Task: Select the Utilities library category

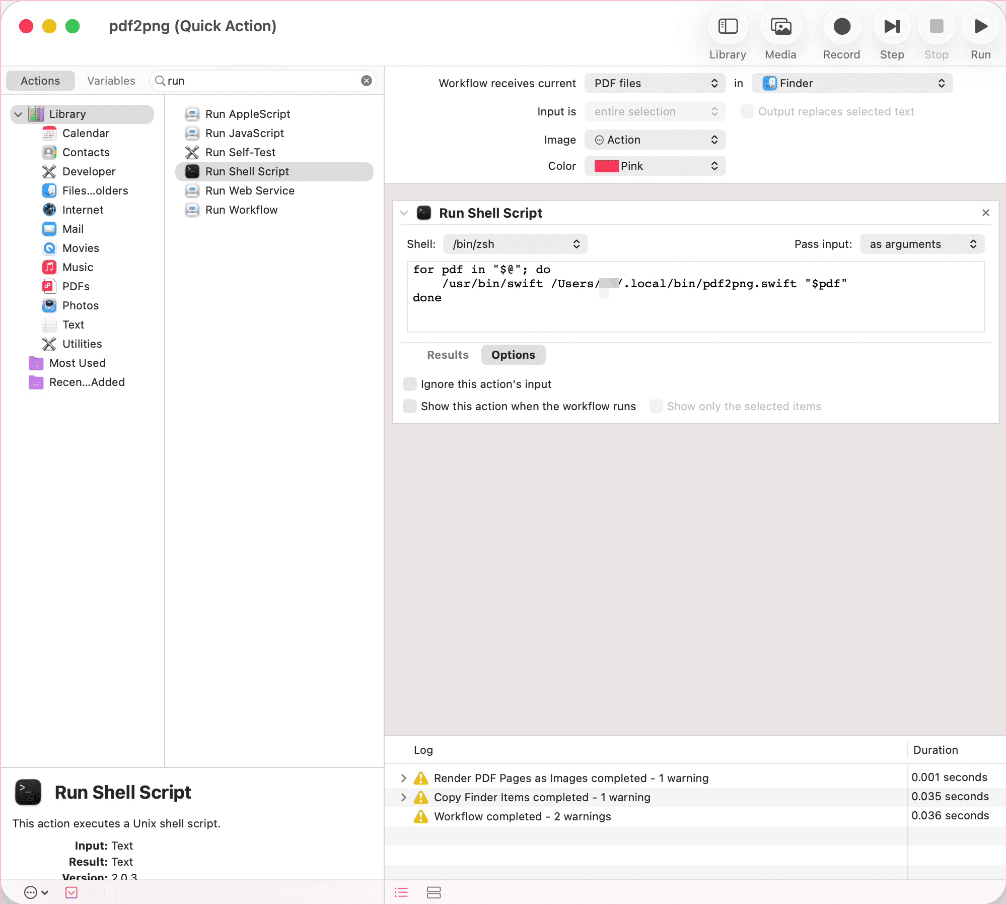Action: [x=82, y=344]
